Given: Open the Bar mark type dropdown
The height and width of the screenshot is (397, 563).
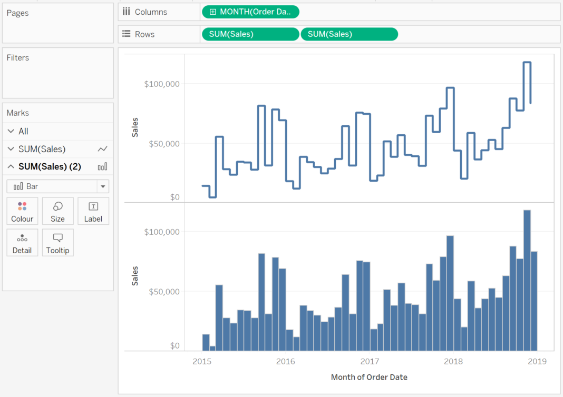Looking at the screenshot, I should click(57, 186).
